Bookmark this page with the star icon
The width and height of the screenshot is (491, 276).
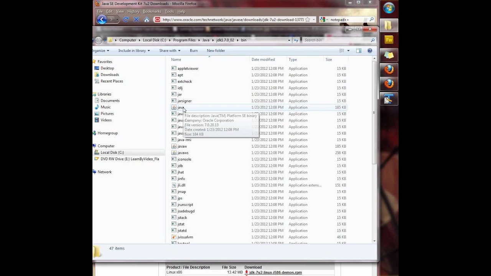click(x=307, y=20)
